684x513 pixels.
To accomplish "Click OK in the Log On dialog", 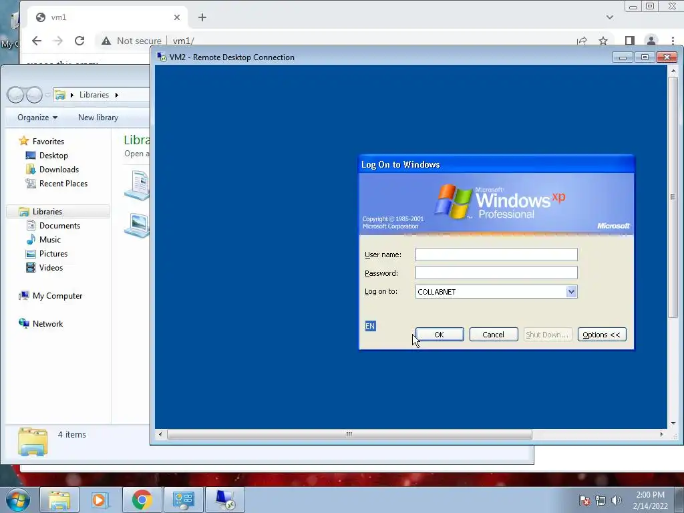I will point(440,335).
